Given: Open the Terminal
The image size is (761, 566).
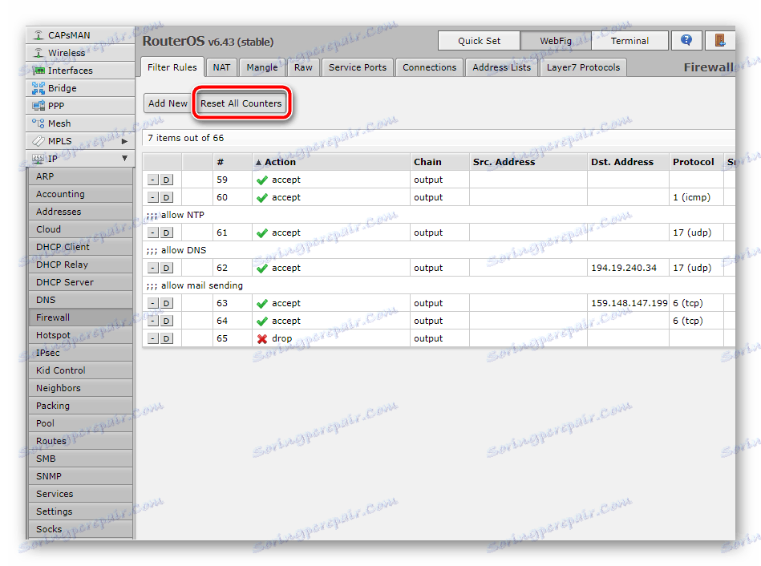Looking at the screenshot, I should coord(629,41).
